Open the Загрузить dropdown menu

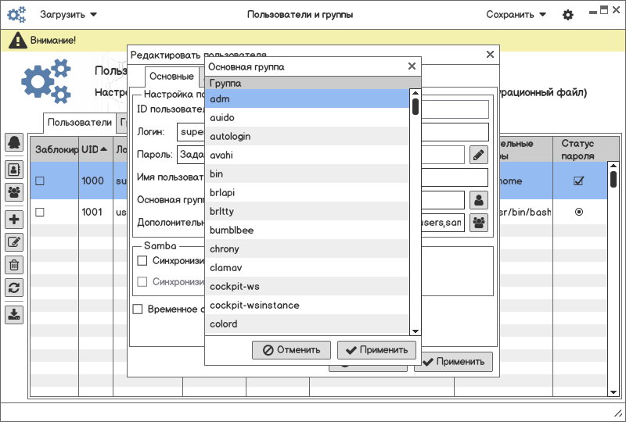coord(69,15)
